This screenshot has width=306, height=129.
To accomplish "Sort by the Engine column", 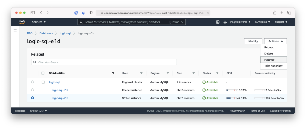I will tap(168, 73).
